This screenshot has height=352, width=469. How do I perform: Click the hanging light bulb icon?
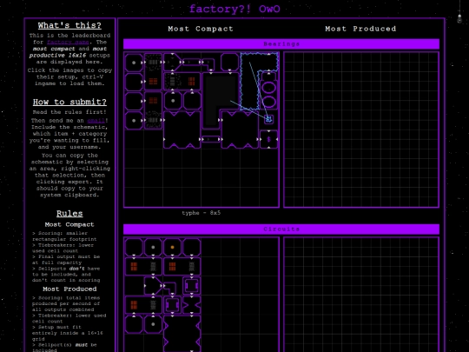[459, 19]
